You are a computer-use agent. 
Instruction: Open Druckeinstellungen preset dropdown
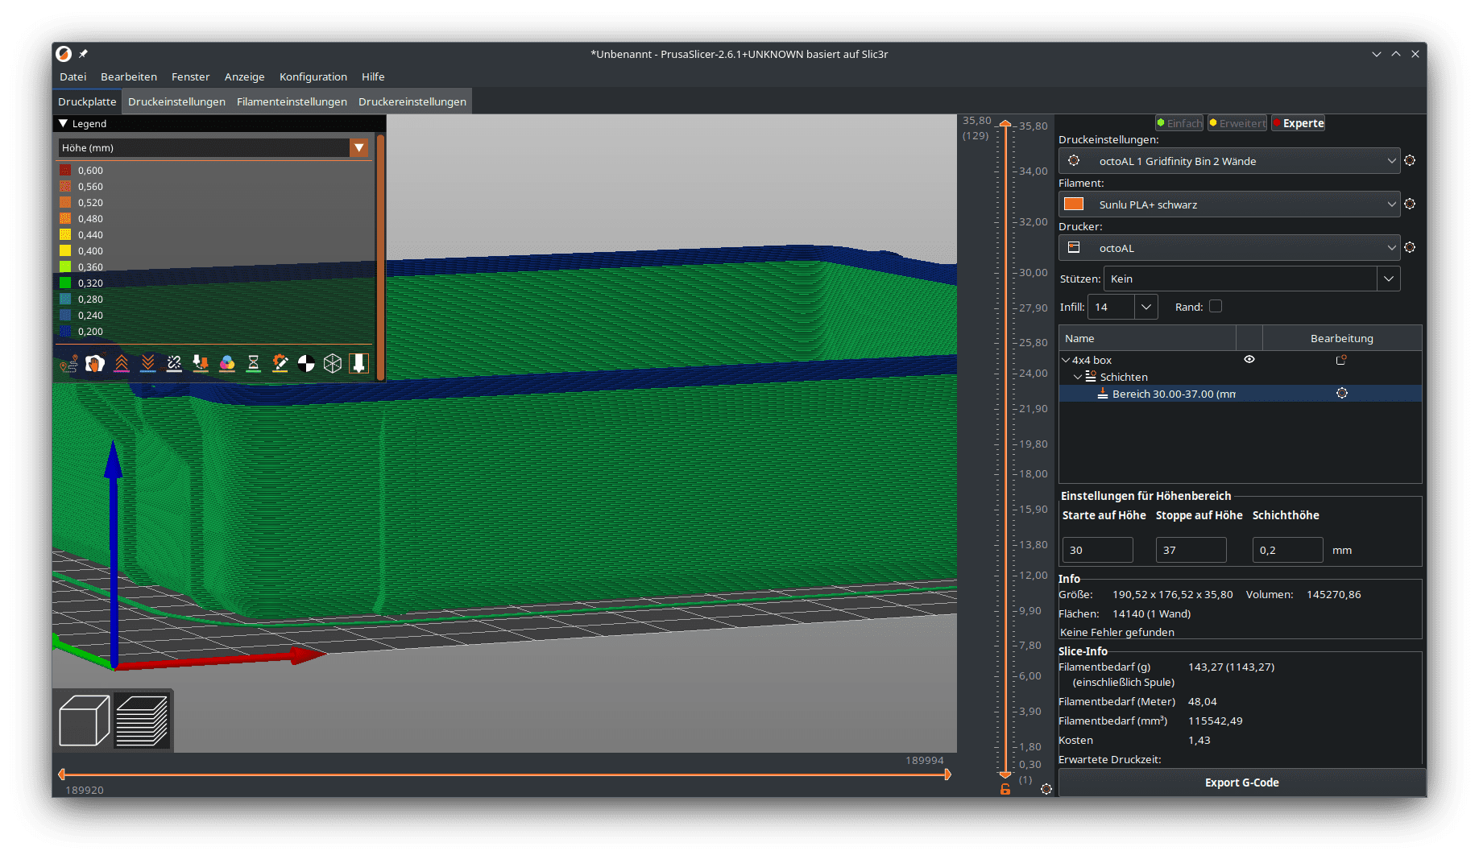[1229, 161]
